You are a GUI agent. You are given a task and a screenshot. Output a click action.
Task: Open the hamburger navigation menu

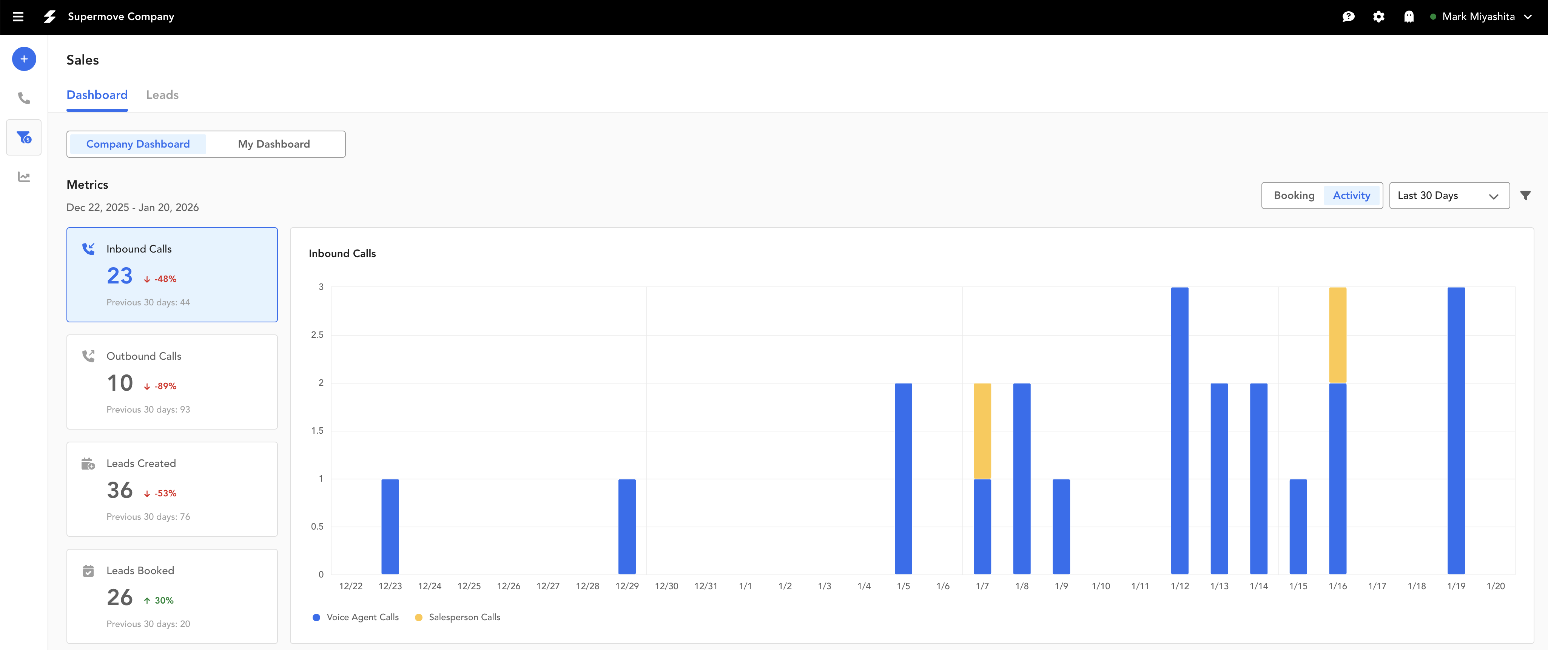18,17
